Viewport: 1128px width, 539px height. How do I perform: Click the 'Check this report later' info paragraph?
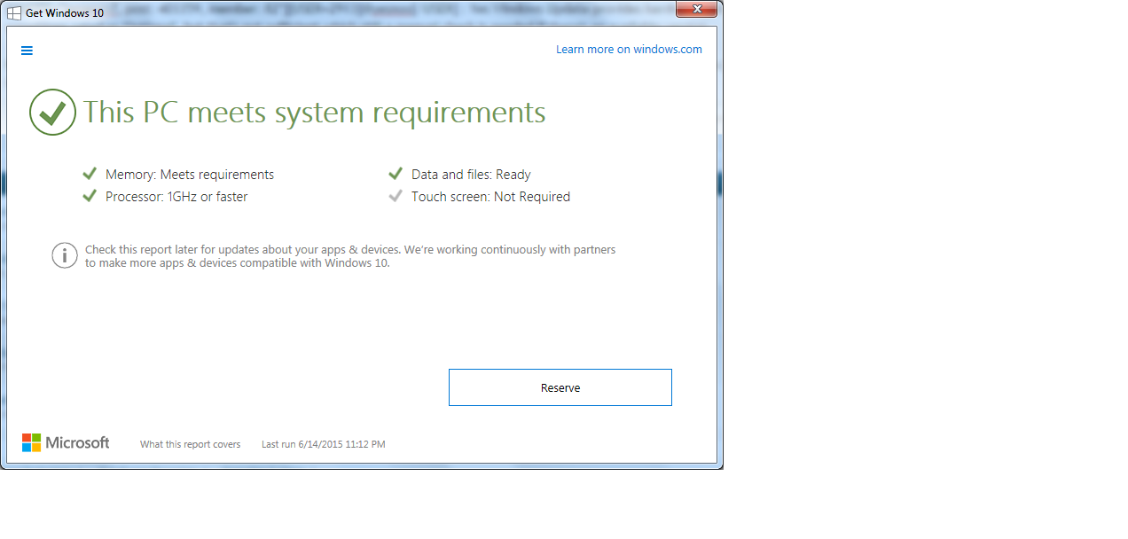(350, 256)
